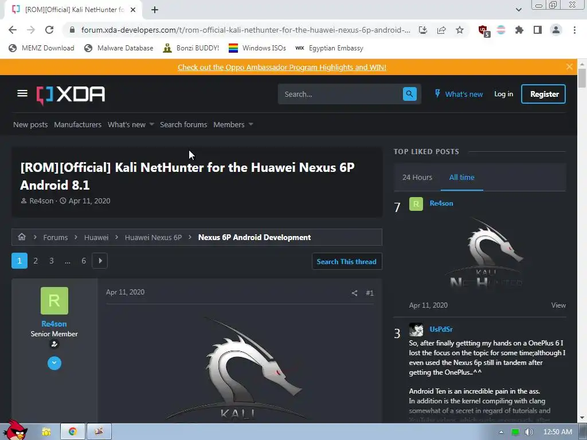Switch to 24 Hours tab
The width and height of the screenshot is (587, 440).
(x=417, y=178)
